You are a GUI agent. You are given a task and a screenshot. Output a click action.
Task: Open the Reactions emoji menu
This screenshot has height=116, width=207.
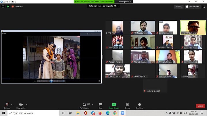139,105
